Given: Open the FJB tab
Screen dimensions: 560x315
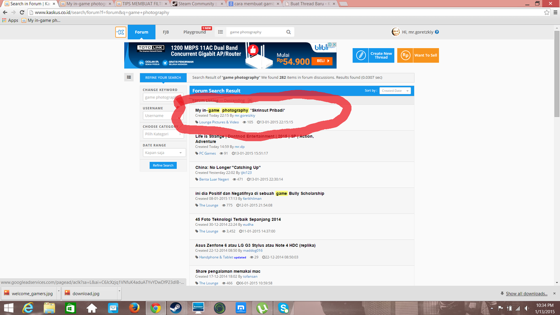Looking at the screenshot, I should (166, 32).
